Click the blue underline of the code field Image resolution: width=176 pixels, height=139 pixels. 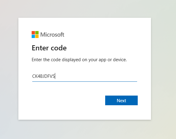click(x=85, y=81)
